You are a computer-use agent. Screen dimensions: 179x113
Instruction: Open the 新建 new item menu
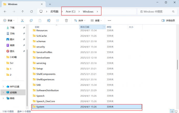coord(9,21)
